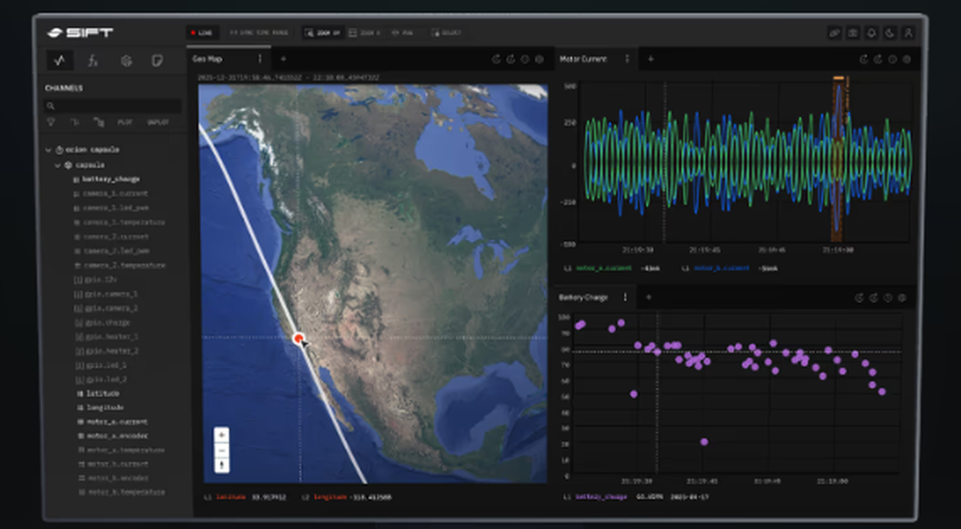This screenshot has width=961, height=529.
Task: Add a new tab next to Motor Current
Action: 651,60
